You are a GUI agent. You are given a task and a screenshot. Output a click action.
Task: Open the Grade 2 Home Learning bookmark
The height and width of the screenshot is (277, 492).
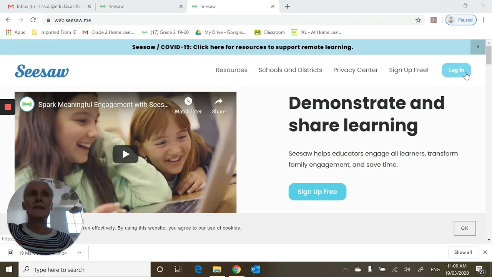click(x=108, y=32)
